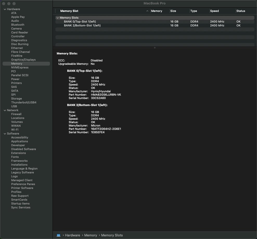Select Fibre Channel in sidebar
Image resolution: width=257 pixels, height=239 pixels.
[21, 52]
